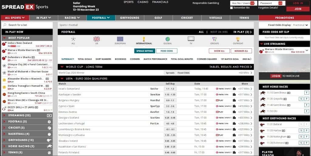Open the Greyhounds navigation tab

click(x=129, y=18)
